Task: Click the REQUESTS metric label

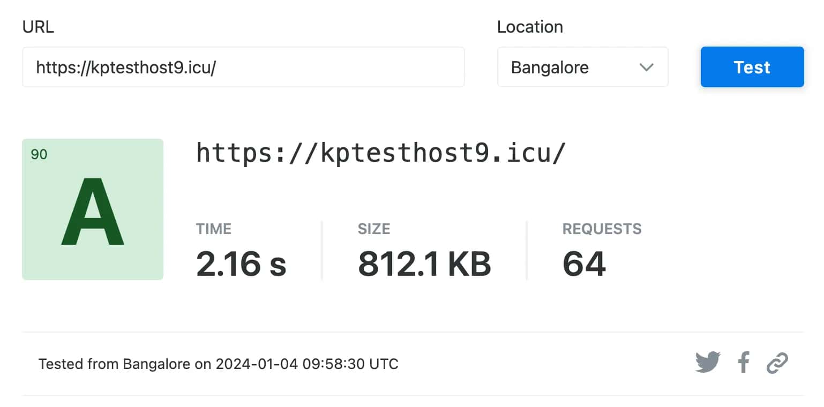Action: [602, 229]
